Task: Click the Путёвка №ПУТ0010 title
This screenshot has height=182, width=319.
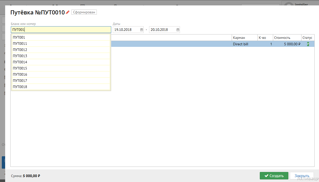Action: pyautogui.click(x=37, y=12)
